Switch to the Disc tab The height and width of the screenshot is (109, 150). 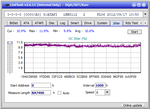point(52,23)
